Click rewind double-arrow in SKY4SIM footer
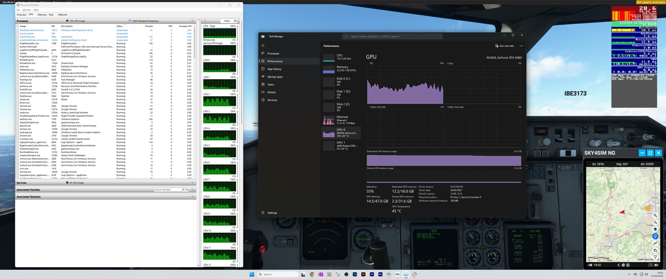Screen dimensions: 666x279 point(590,265)
